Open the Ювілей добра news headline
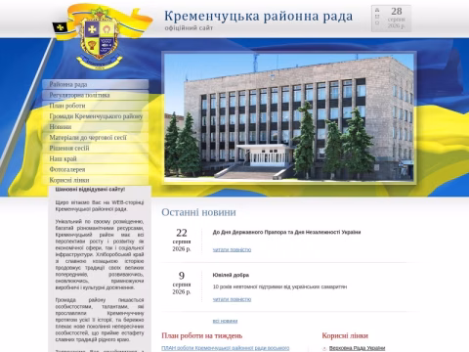The width and height of the screenshot is (469, 352). click(231, 275)
